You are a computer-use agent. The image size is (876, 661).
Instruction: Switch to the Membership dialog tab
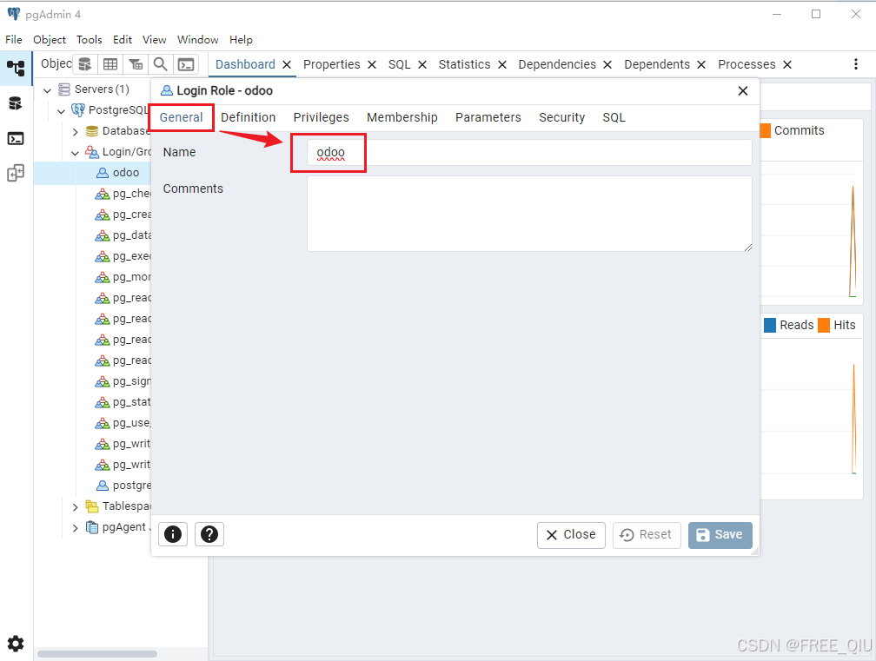point(402,117)
